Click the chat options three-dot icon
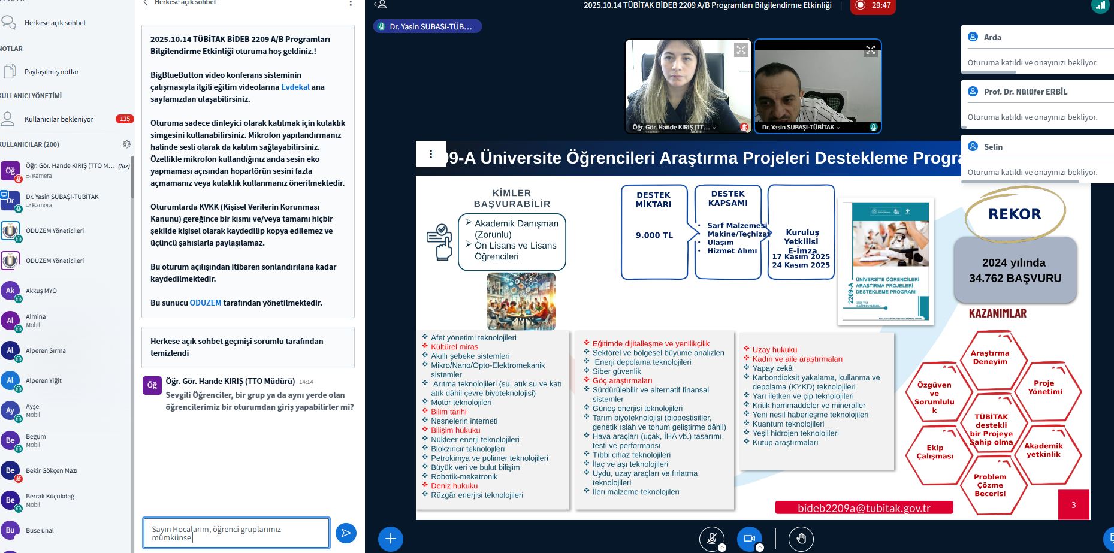 (x=351, y=4)
